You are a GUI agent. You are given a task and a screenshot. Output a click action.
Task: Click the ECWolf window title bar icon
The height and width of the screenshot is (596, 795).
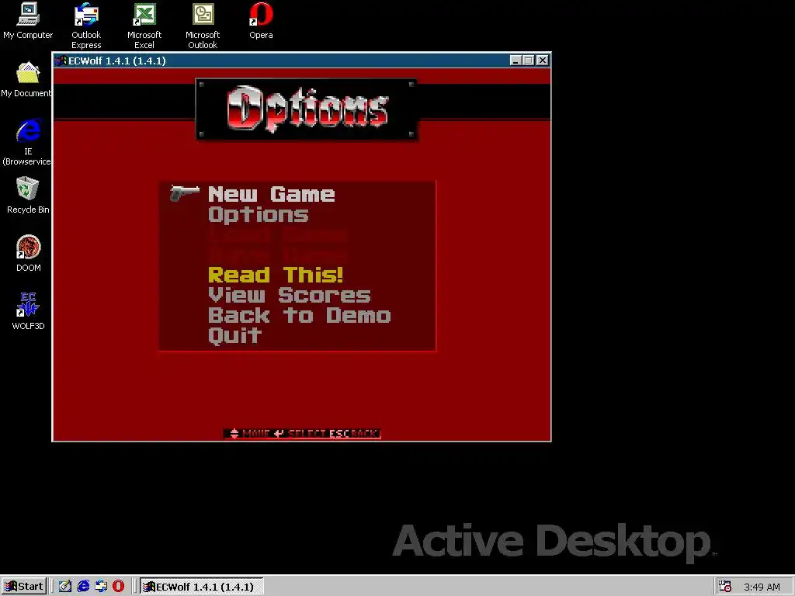pos(61,61)
